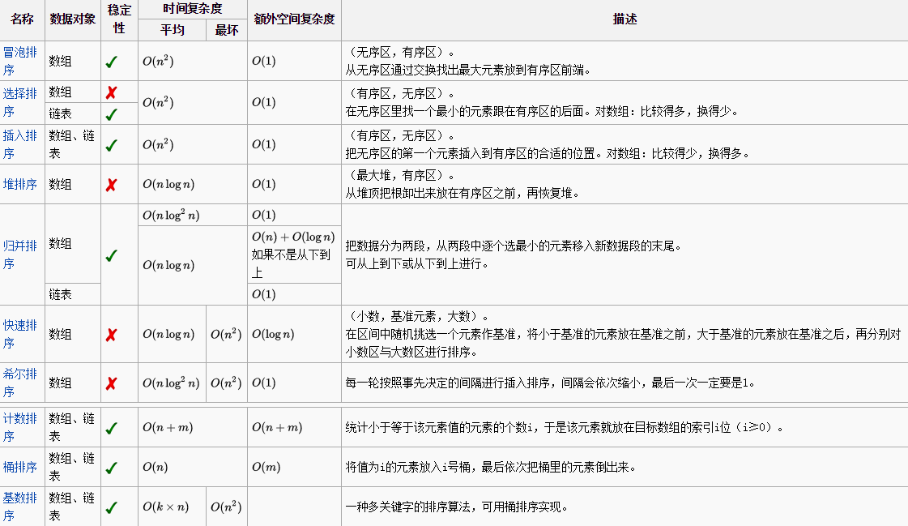Click the red cross in 堆排序 row
908x526 pixels.
pos(112,185)
